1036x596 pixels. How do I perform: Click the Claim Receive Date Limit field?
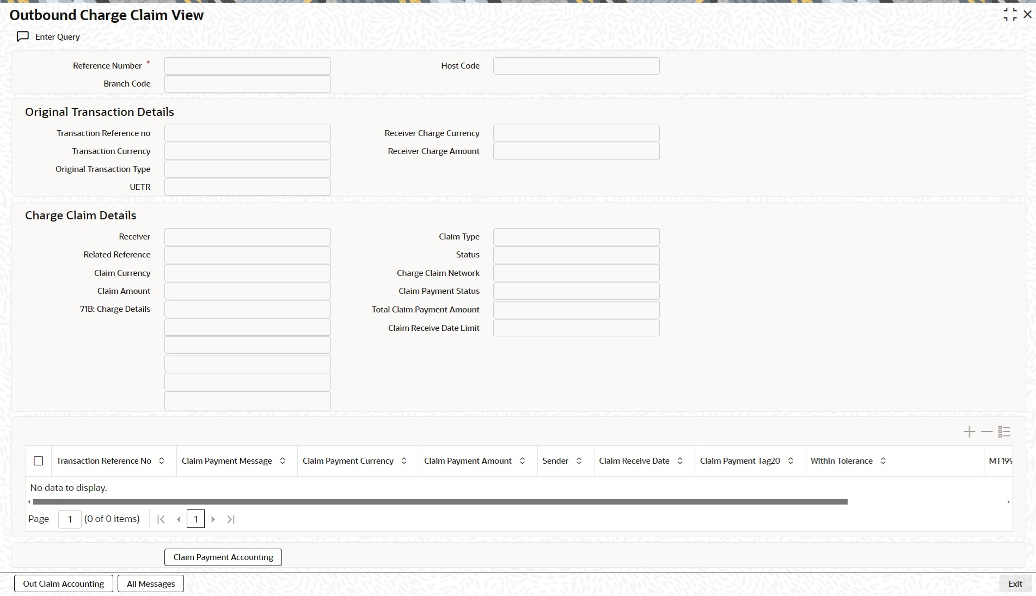[577, 328]
